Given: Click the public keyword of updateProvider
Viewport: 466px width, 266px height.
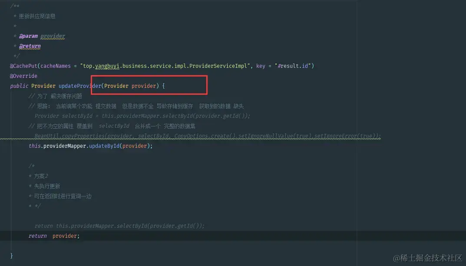Looking at the screenshot, I should [x=19, y=86].
